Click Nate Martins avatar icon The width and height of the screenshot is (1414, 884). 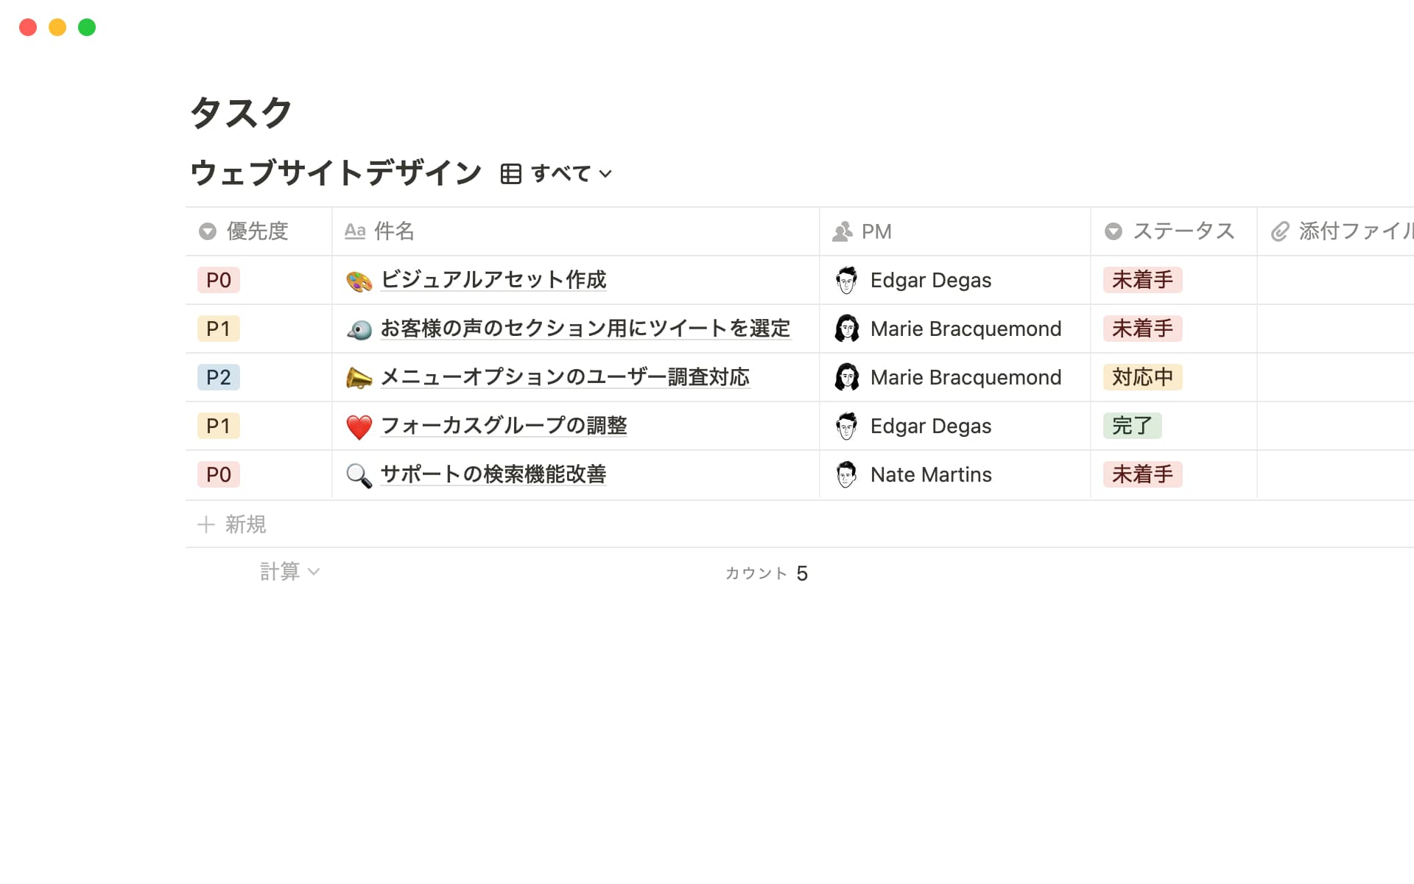click(x=846, y=474)
